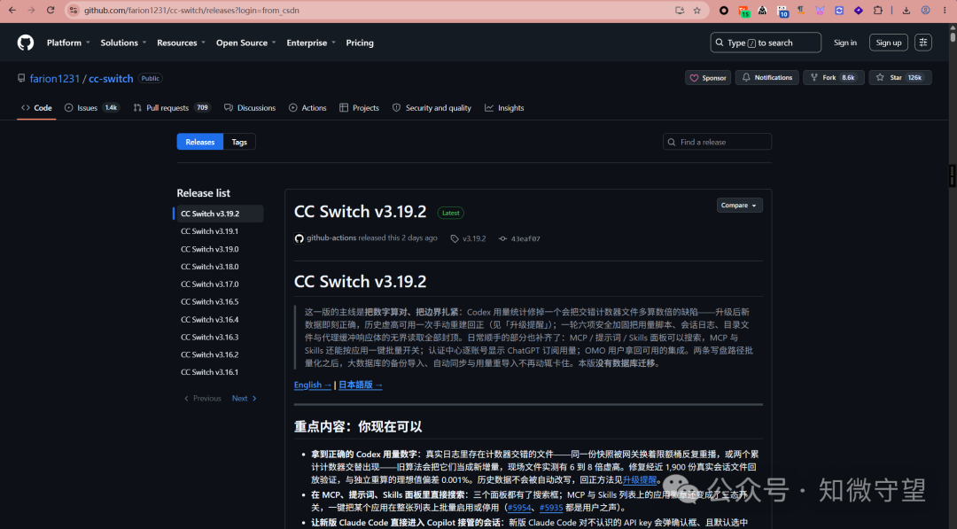The image size is (957, 529).
Task: Open Chrome three-dot menu
Action: [x=945, y=11]
